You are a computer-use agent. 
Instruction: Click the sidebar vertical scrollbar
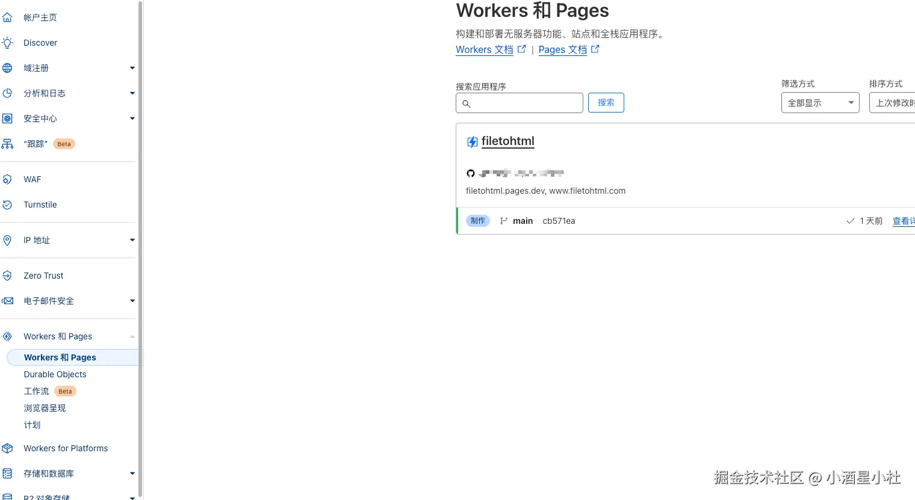pos(140,250)
